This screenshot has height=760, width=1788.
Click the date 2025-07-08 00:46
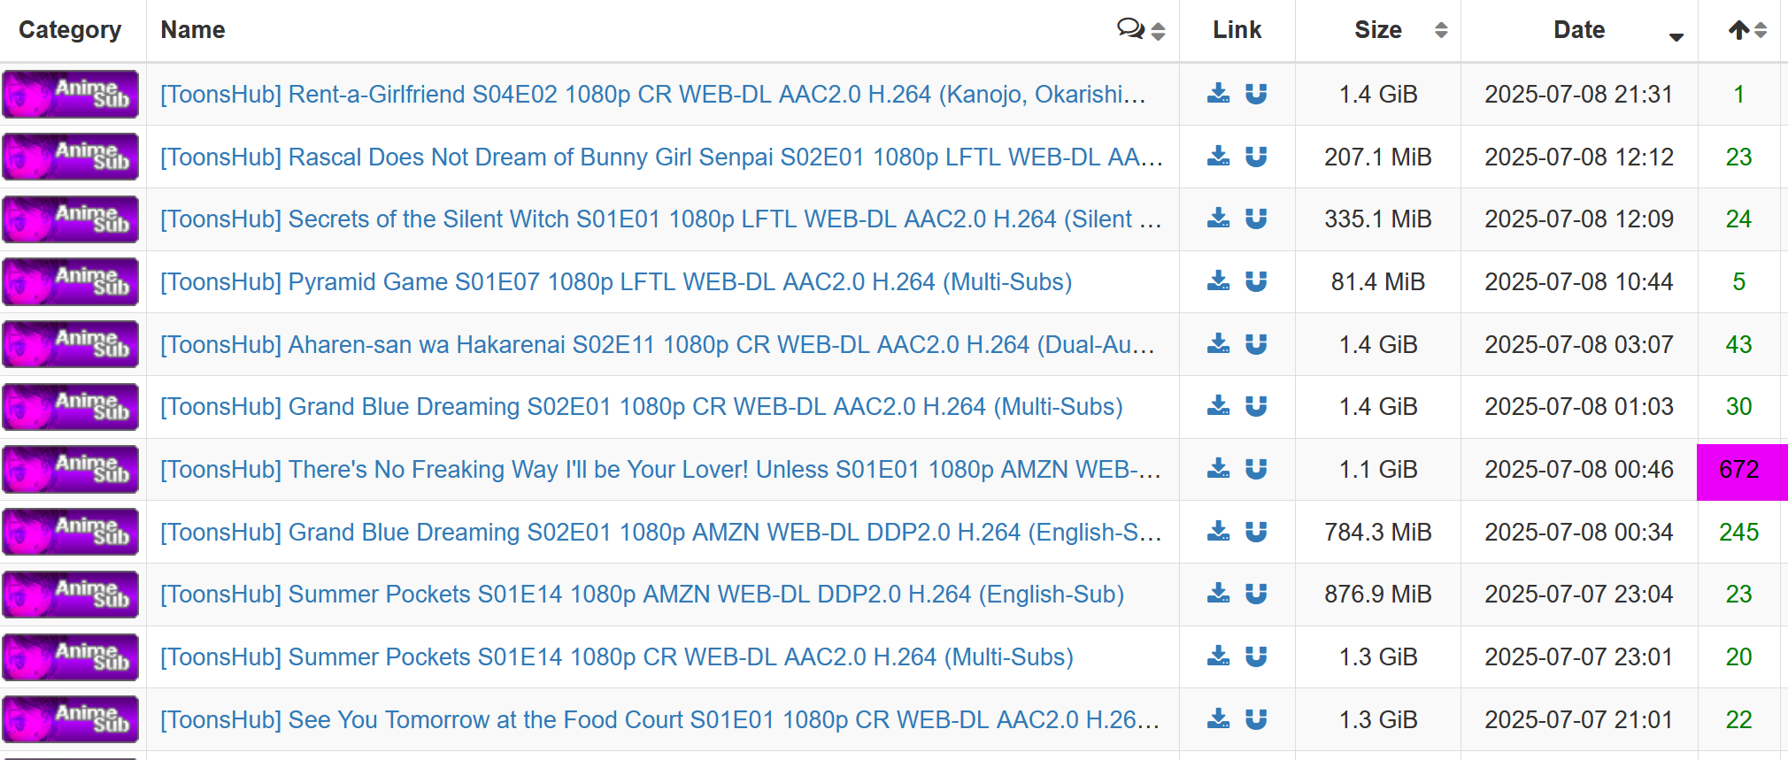1579,469
